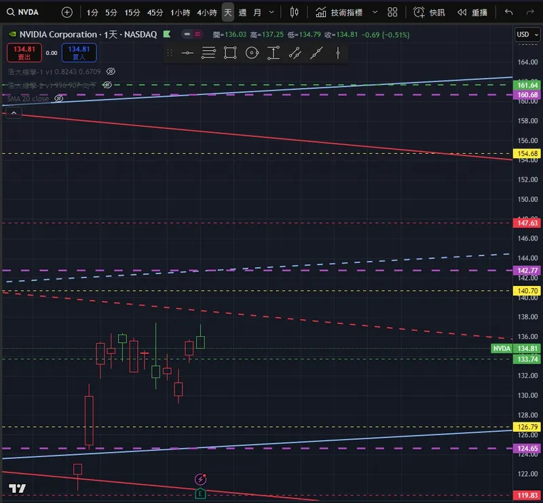Expand the 技術指標 dropdown arrow
Viewport: 543px width, 503px height.
click(x=375, y=12)
